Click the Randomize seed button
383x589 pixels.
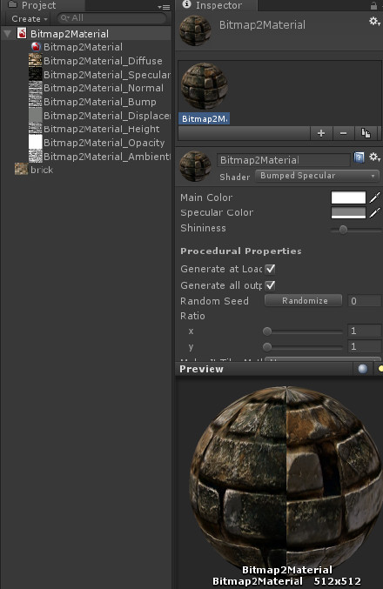pyautogui.click(x=304, y=300)
